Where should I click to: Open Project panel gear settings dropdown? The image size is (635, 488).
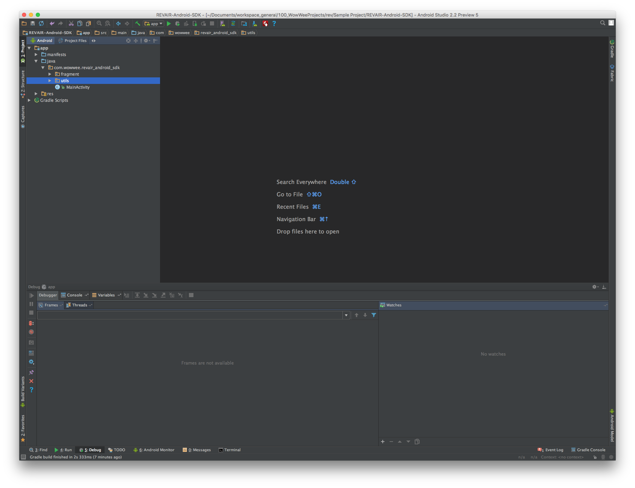coord(147,41)
